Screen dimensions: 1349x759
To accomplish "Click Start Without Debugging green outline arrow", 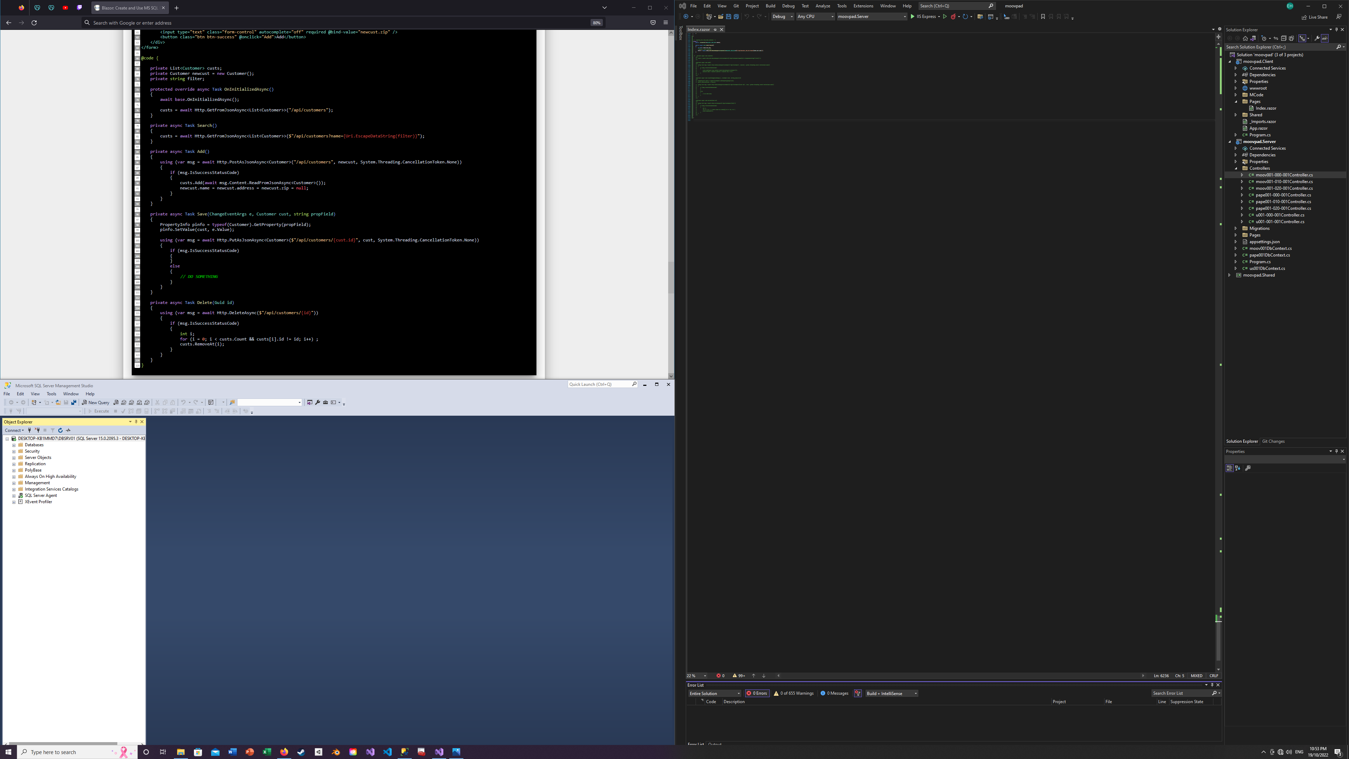I will click(945, 17).
